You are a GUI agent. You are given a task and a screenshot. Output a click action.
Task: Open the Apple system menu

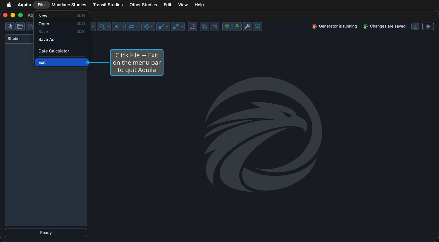(x=9, y=5)
